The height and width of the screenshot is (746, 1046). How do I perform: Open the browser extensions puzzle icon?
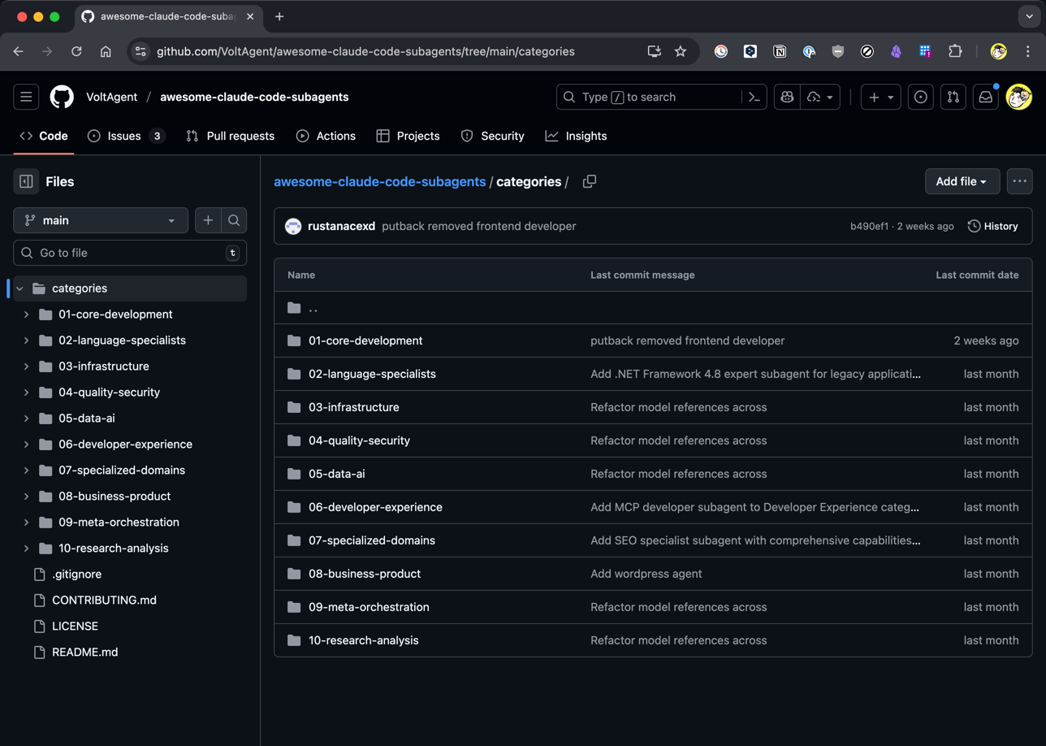tap(955, 51)
